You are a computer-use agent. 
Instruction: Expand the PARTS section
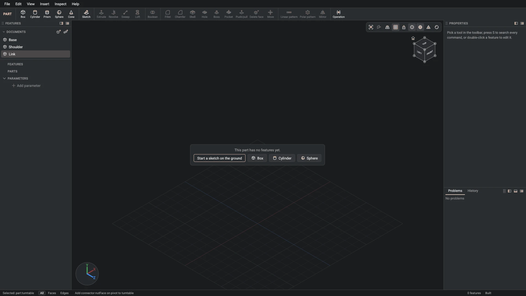tap(12, 71)
